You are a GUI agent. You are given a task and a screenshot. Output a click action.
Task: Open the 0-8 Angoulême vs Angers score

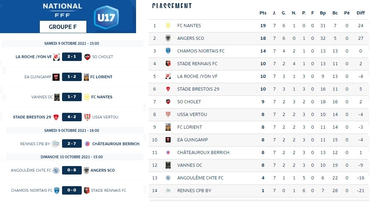point(72,170)
